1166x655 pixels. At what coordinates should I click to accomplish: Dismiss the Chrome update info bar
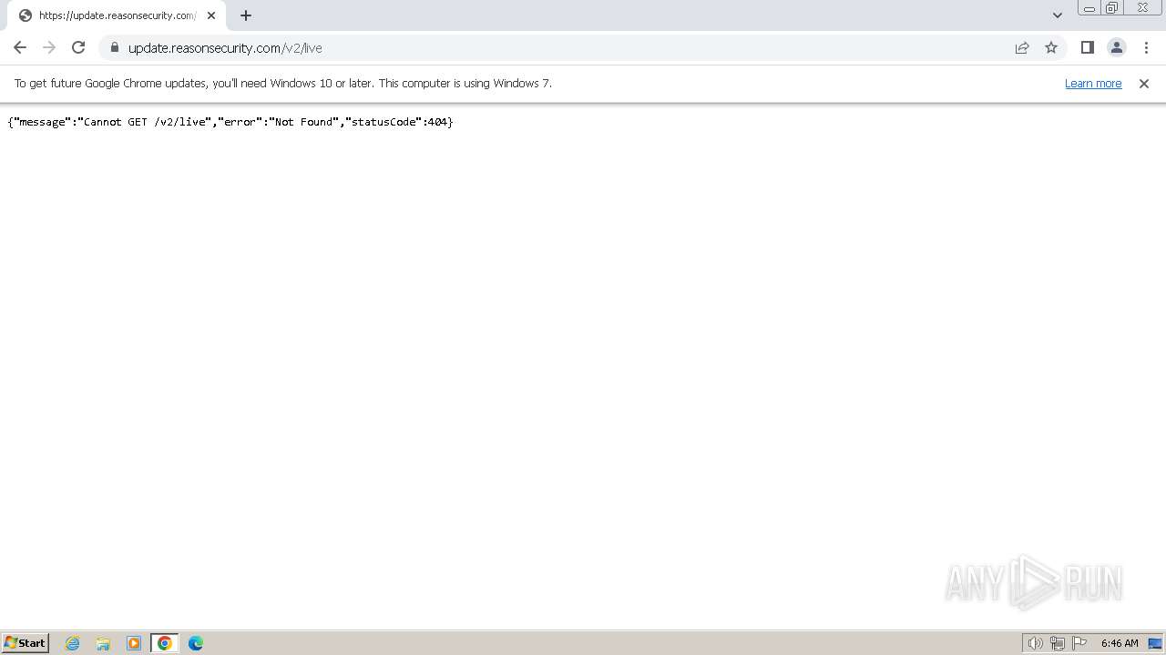click(x=1144, y=84)
